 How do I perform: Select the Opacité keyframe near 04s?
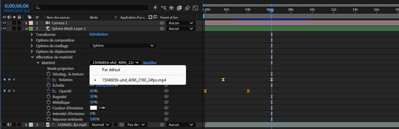pyautogui.click(x=248, y=91)
